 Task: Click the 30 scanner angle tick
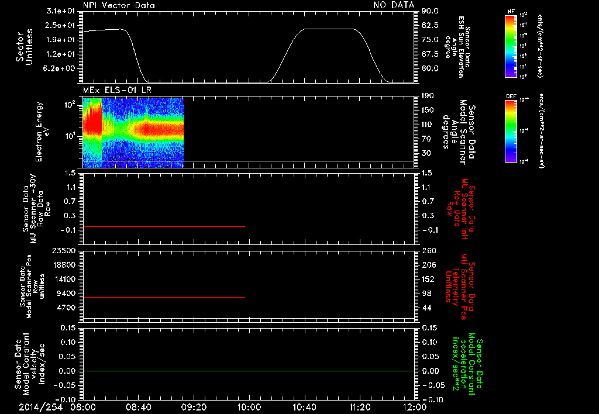coord(426,153)
